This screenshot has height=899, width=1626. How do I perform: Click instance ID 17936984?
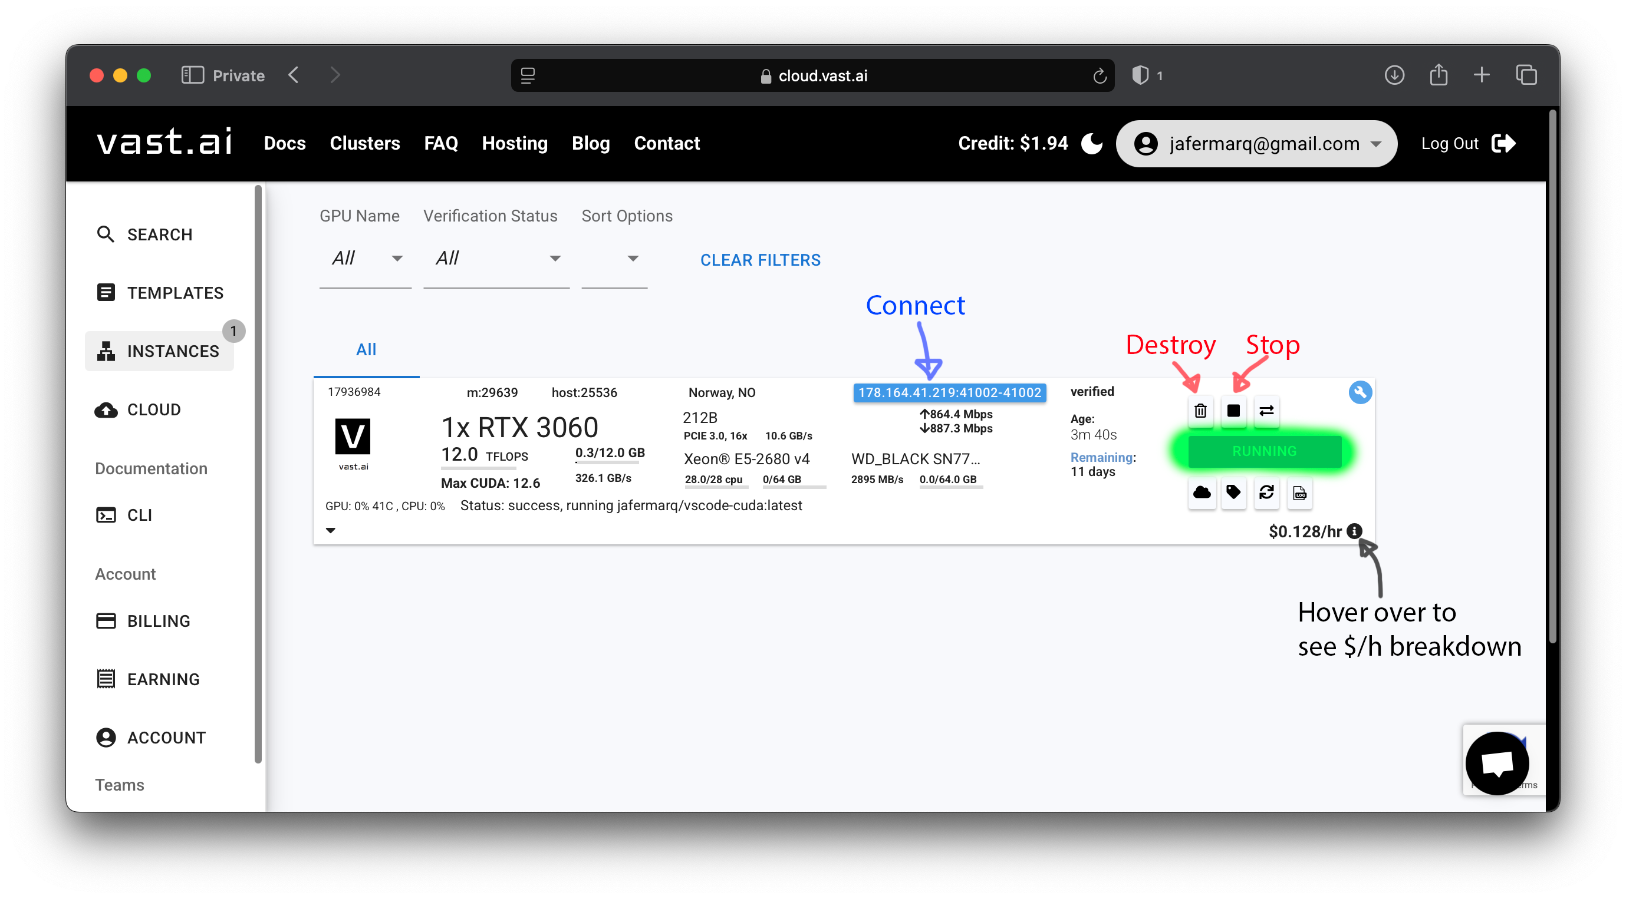pyautogui.click(x=354, y=392)
